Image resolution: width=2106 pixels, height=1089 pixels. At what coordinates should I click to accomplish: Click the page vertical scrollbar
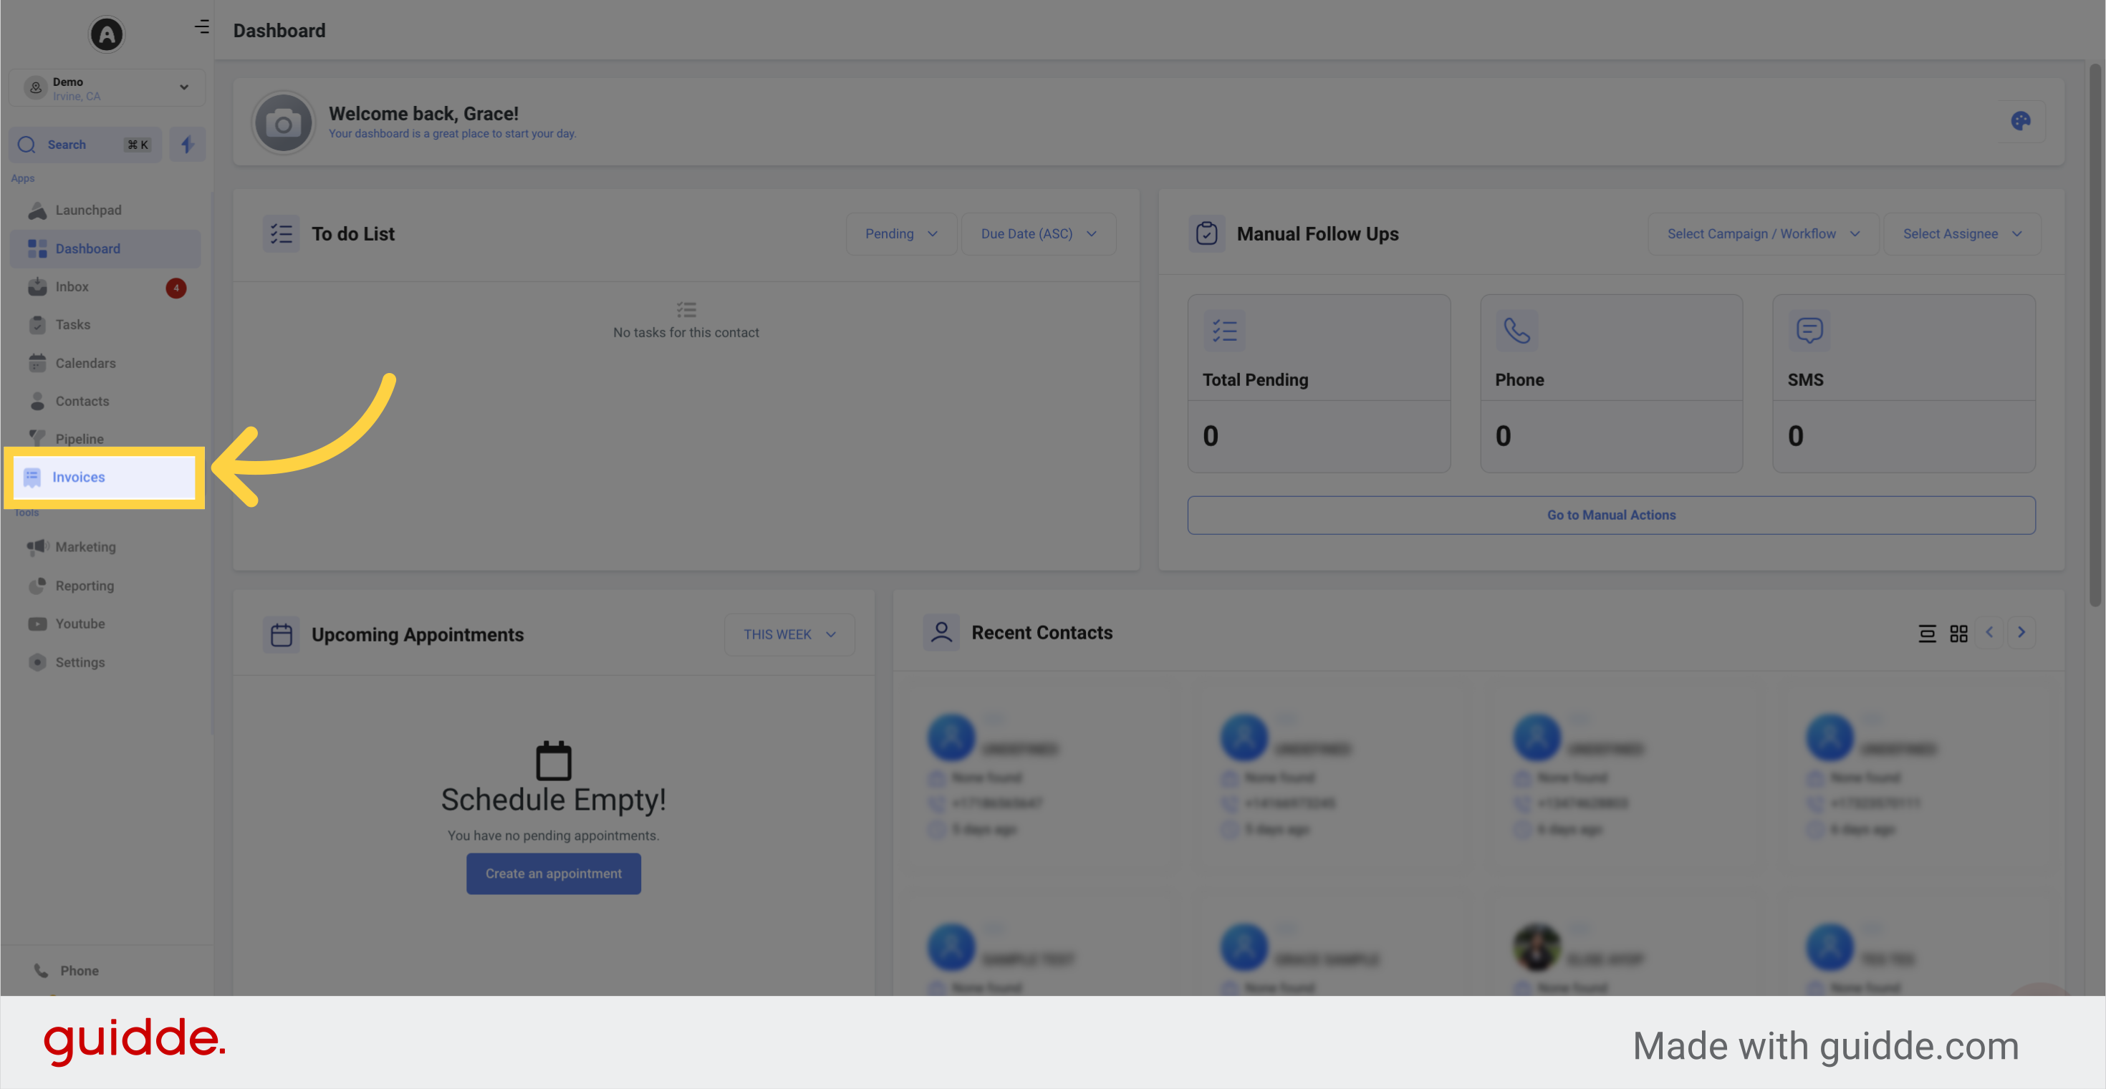point(2095,335)
